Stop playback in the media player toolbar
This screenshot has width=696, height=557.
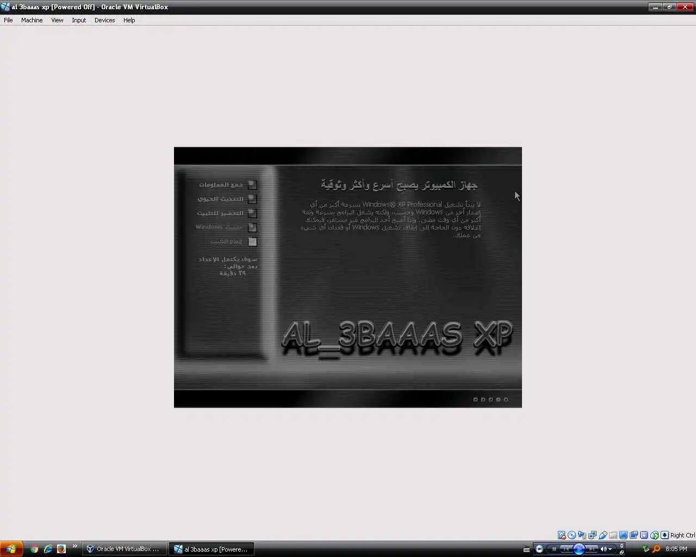[554, 549]
